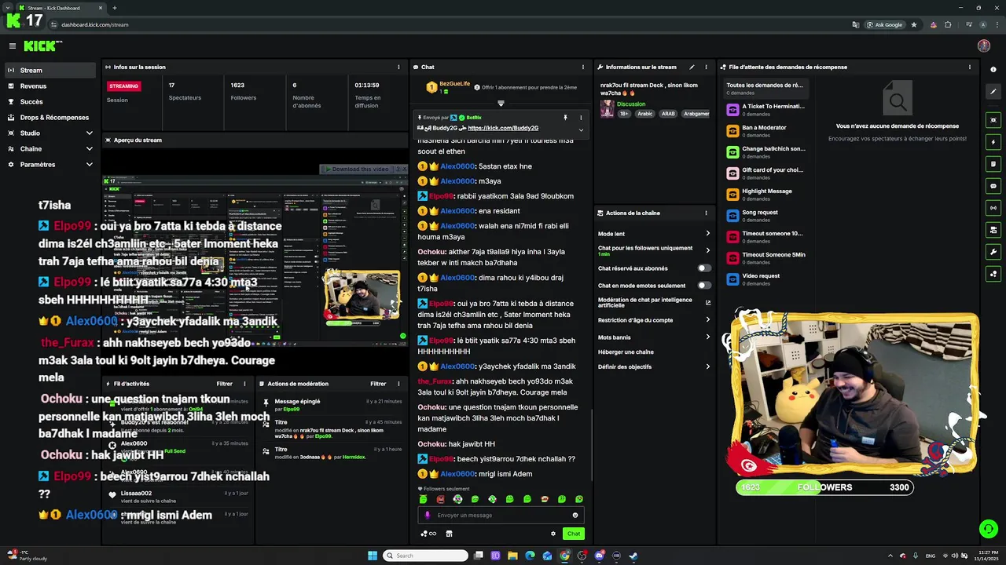Click the chat bubble icon in right sidebar
The height and width of the screenshot is (565, 1006).
coord(993,186)
